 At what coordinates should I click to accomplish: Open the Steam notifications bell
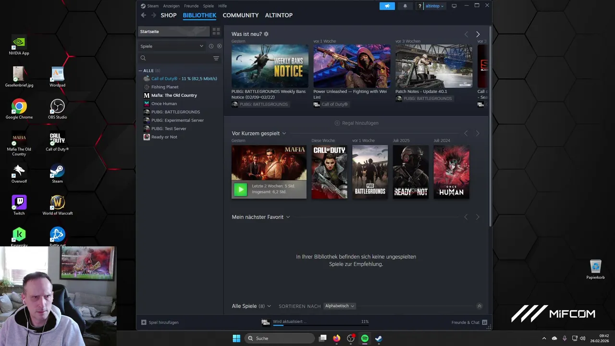coord(405,6)
